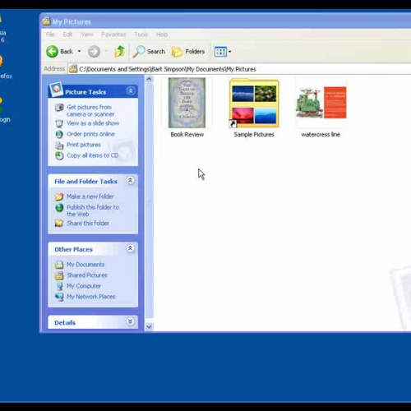Click Share this folder link
The image size is (411, 411).
tap(88, 224)
